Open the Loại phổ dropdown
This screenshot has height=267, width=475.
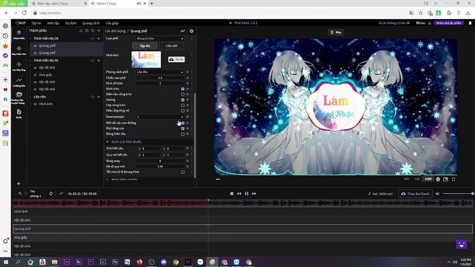(x=160, y=39)
